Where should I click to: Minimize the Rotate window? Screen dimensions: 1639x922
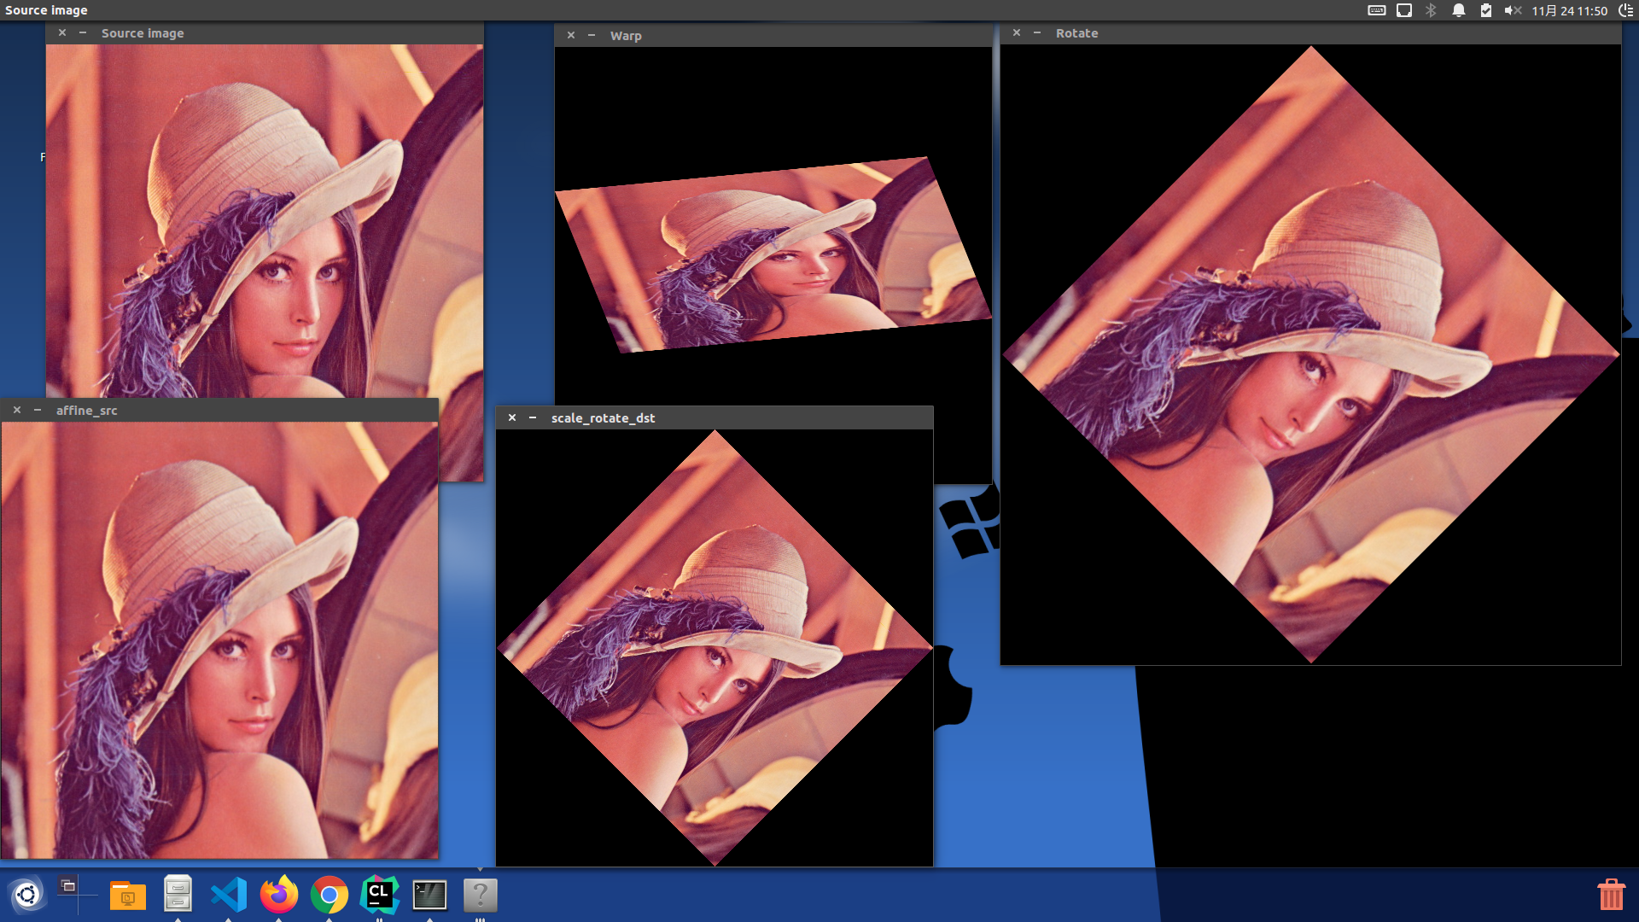1037,32
